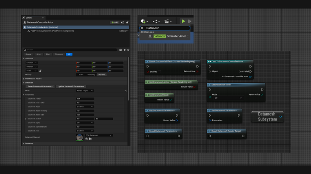Set Mobility to Static
This screenshot has width=311, height=174.
(81, 75)
